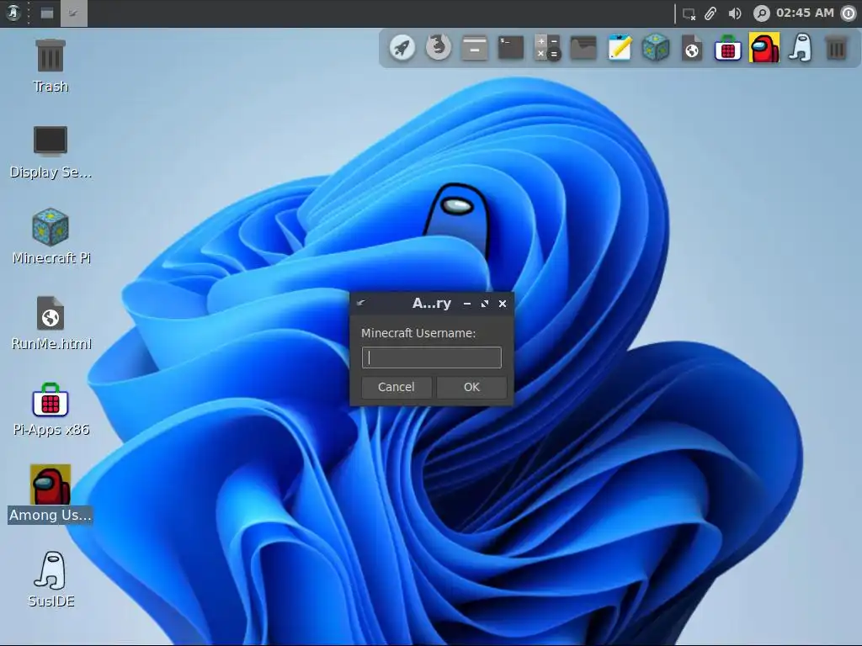Select the active dialog taskbar button in the panel
This screenshot has width=862, height=646.
74,13
